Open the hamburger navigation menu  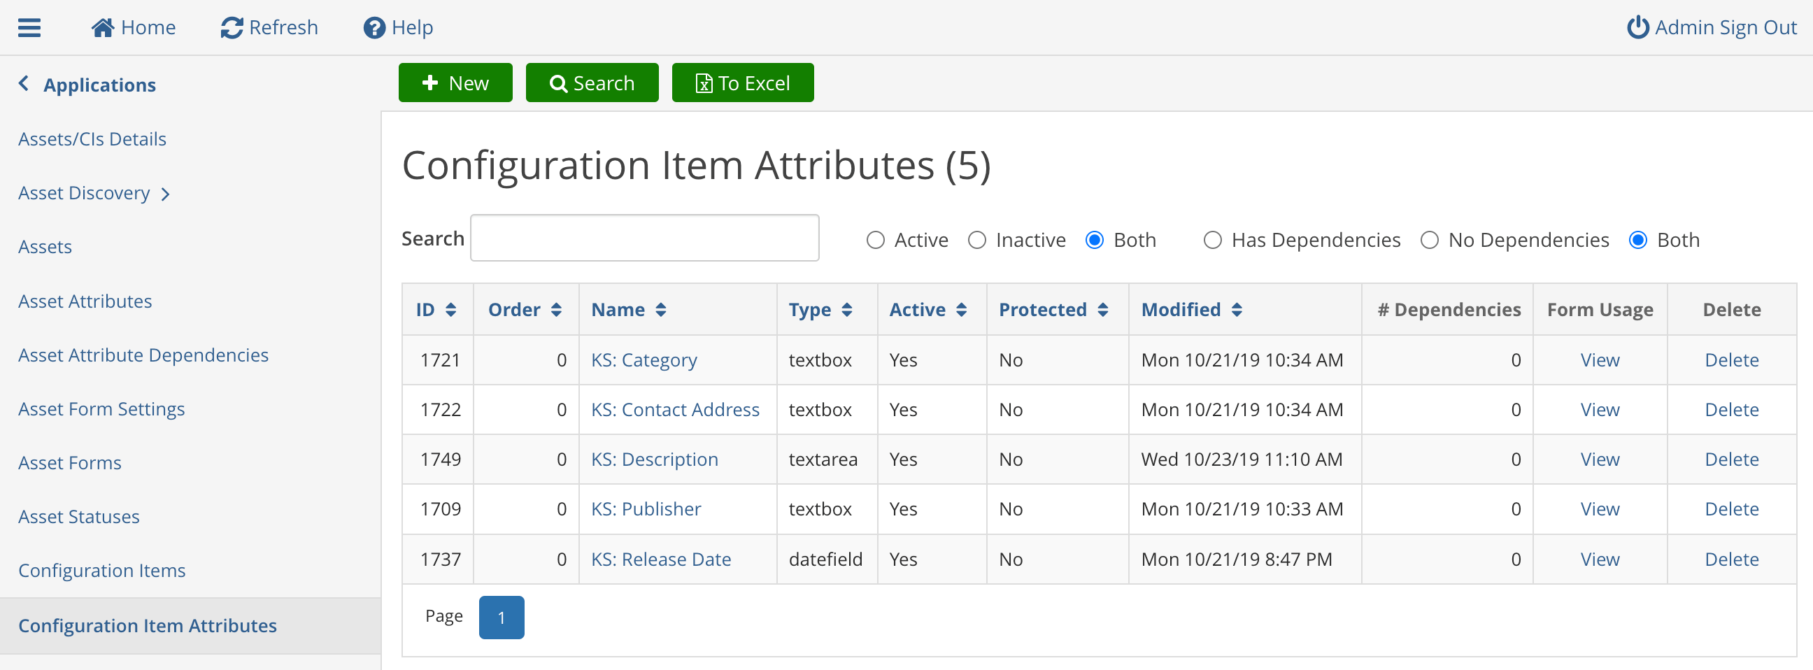point(29,27)
